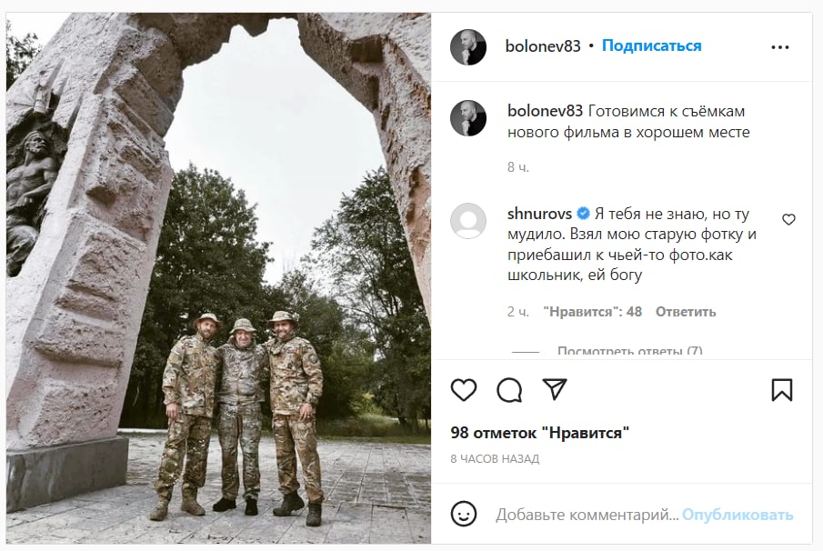Like the post with the heart icon

coord(464,390)
